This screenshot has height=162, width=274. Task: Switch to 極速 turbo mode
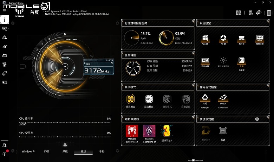coord(83,151)
